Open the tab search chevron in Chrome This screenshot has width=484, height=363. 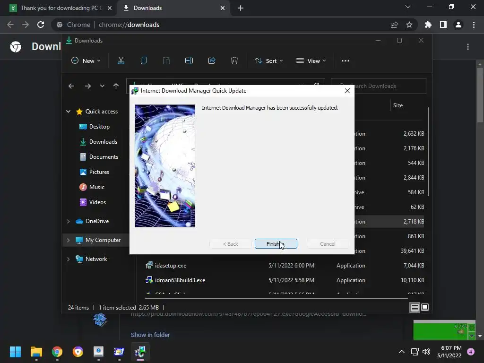click(x=408, y=7)
